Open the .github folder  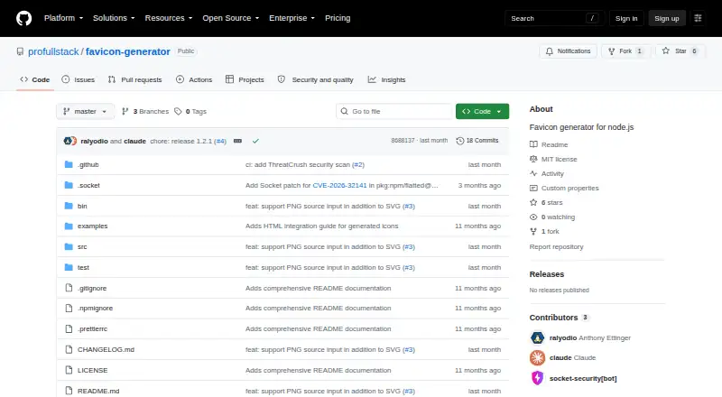[x=88, y=165]
